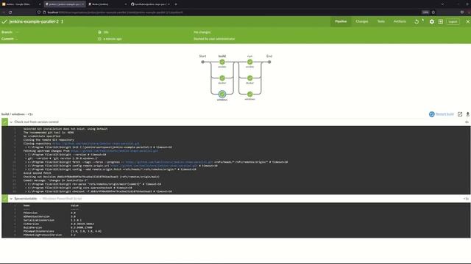The width and height of the screenshot is (471, 264).
Task: Click the 'No changes' text
Action: point(202,32)
